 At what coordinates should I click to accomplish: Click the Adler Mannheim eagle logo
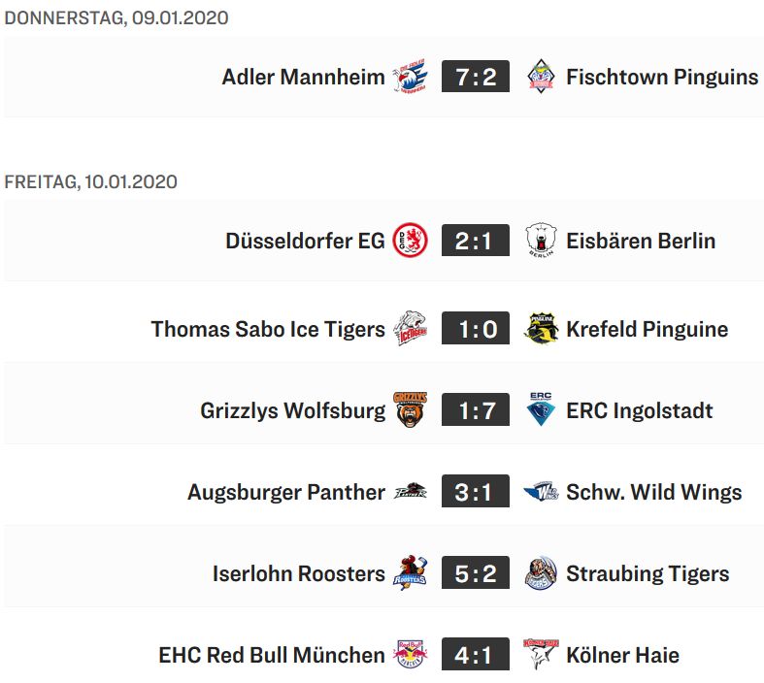point(411,77)
